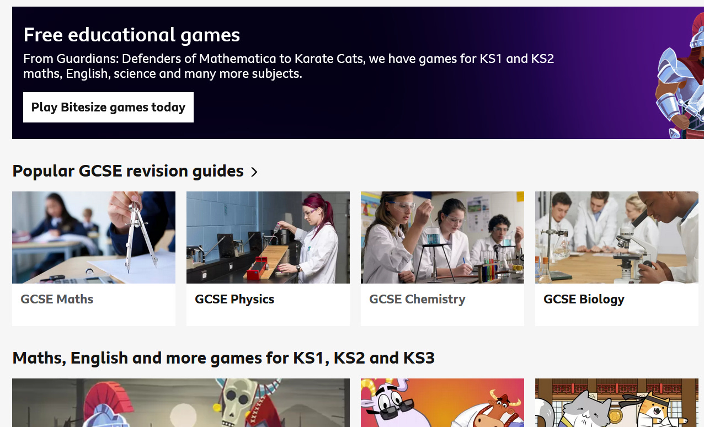Open the GCSE Maths compass thumbnail
The height and width of the screenshot is (427, 704).
pyautogui.click(x=94, y=237)
